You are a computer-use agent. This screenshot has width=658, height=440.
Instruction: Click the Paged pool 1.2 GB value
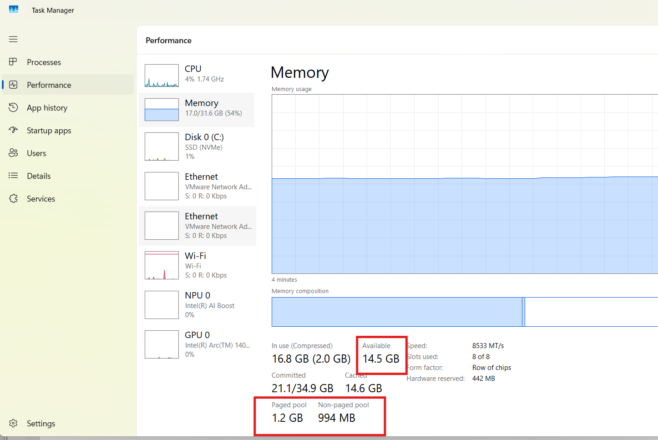(x=287, y=418)
